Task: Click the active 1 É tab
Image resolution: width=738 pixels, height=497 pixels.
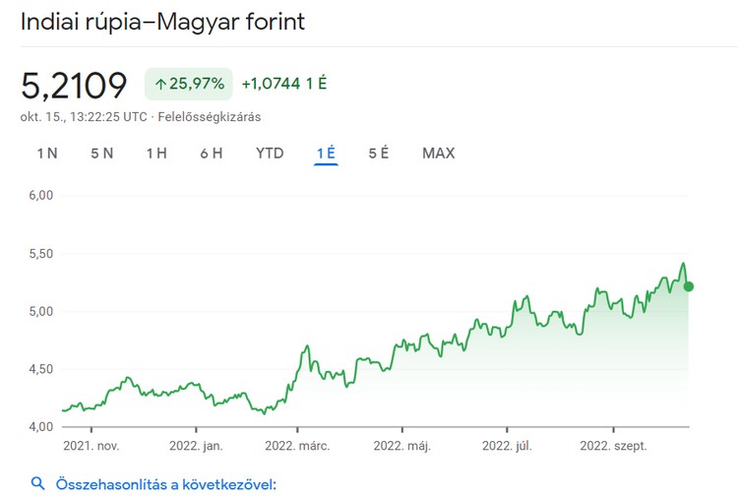Action: pyautogui.click(x=327, y=153)
